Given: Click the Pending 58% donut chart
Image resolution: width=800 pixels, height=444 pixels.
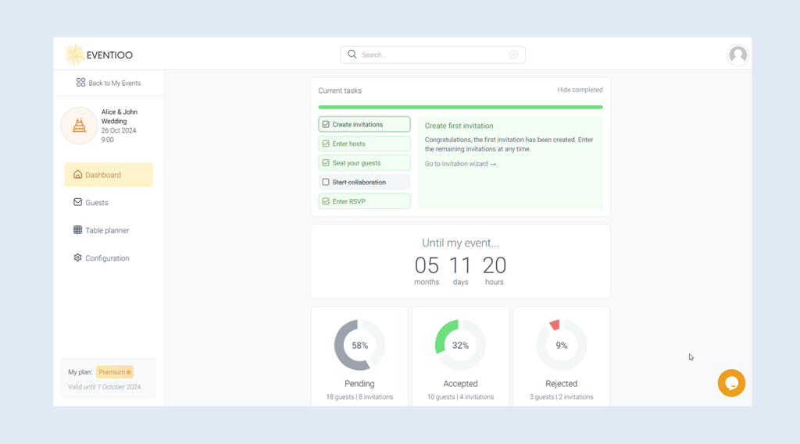Looking at the screenshot, I should [359, 345].
